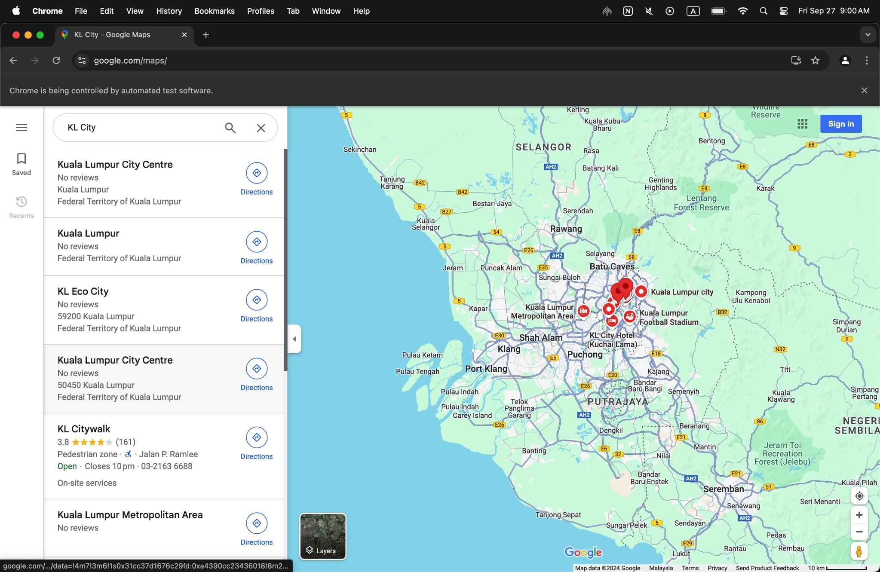
Task: Select the KL City - Google Maps tab
Action: [x=125, y=35]
